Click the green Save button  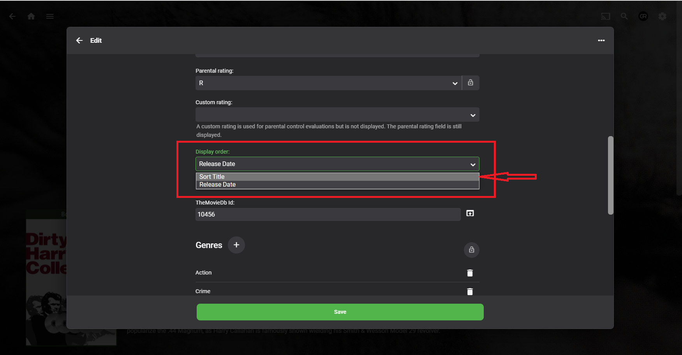[340, 312]
